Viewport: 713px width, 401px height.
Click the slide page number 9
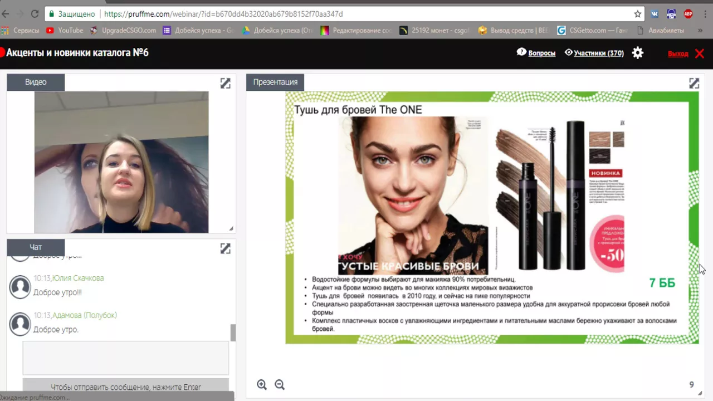692,384
